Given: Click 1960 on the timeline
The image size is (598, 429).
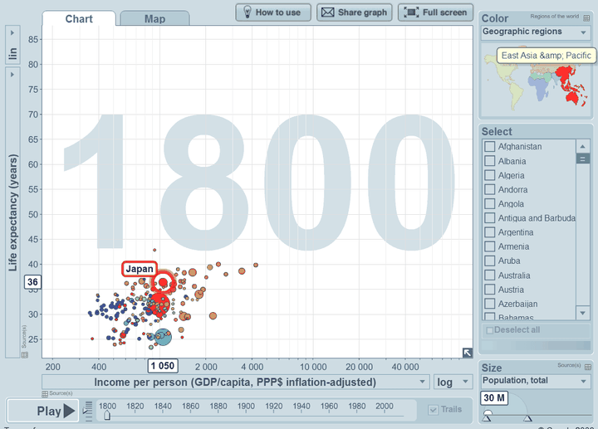Looking at the screenshot, I should click(x=329, y=407).
